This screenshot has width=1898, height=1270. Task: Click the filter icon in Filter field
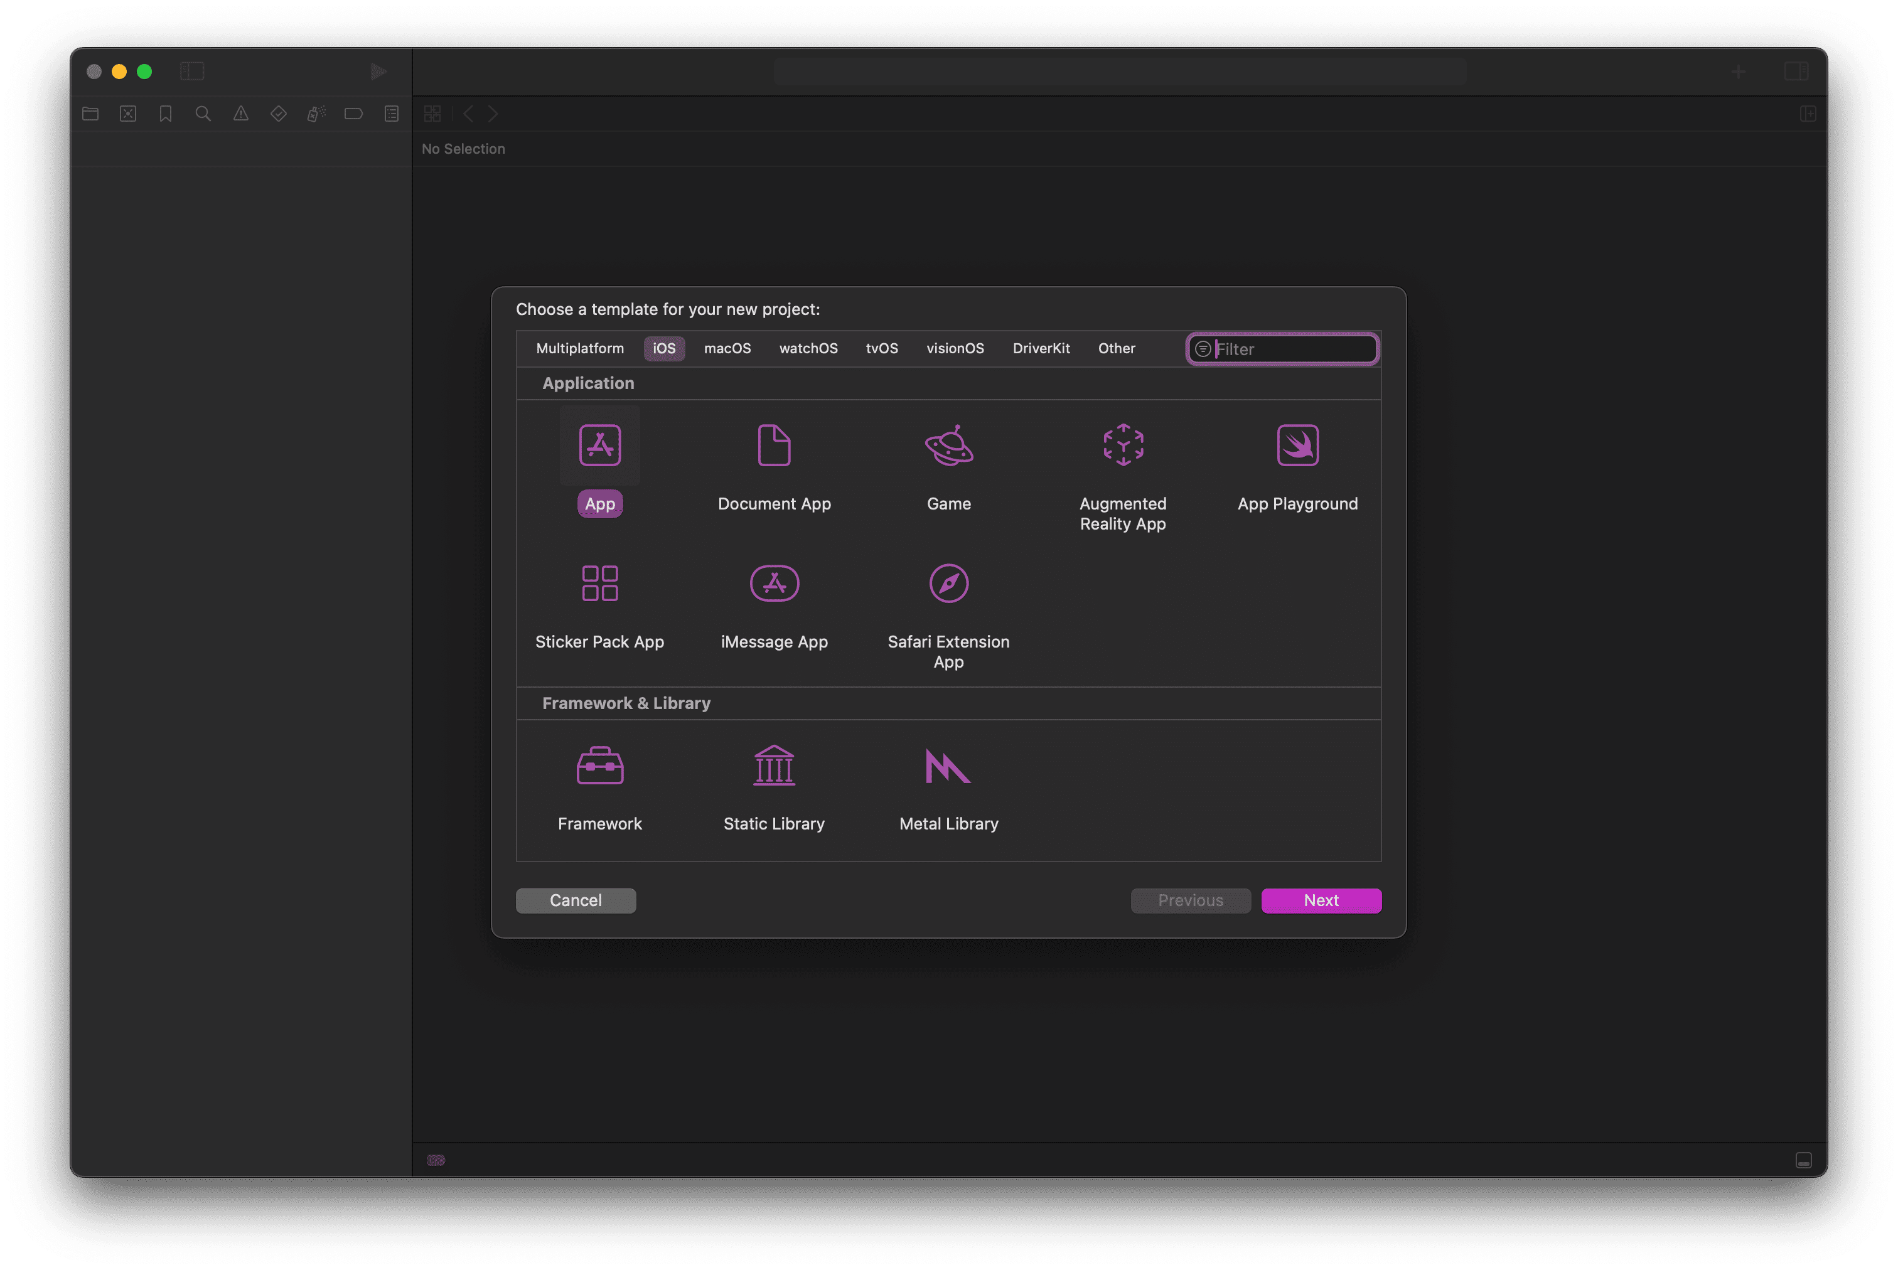pyautogui.click(x=1203, y=349)
